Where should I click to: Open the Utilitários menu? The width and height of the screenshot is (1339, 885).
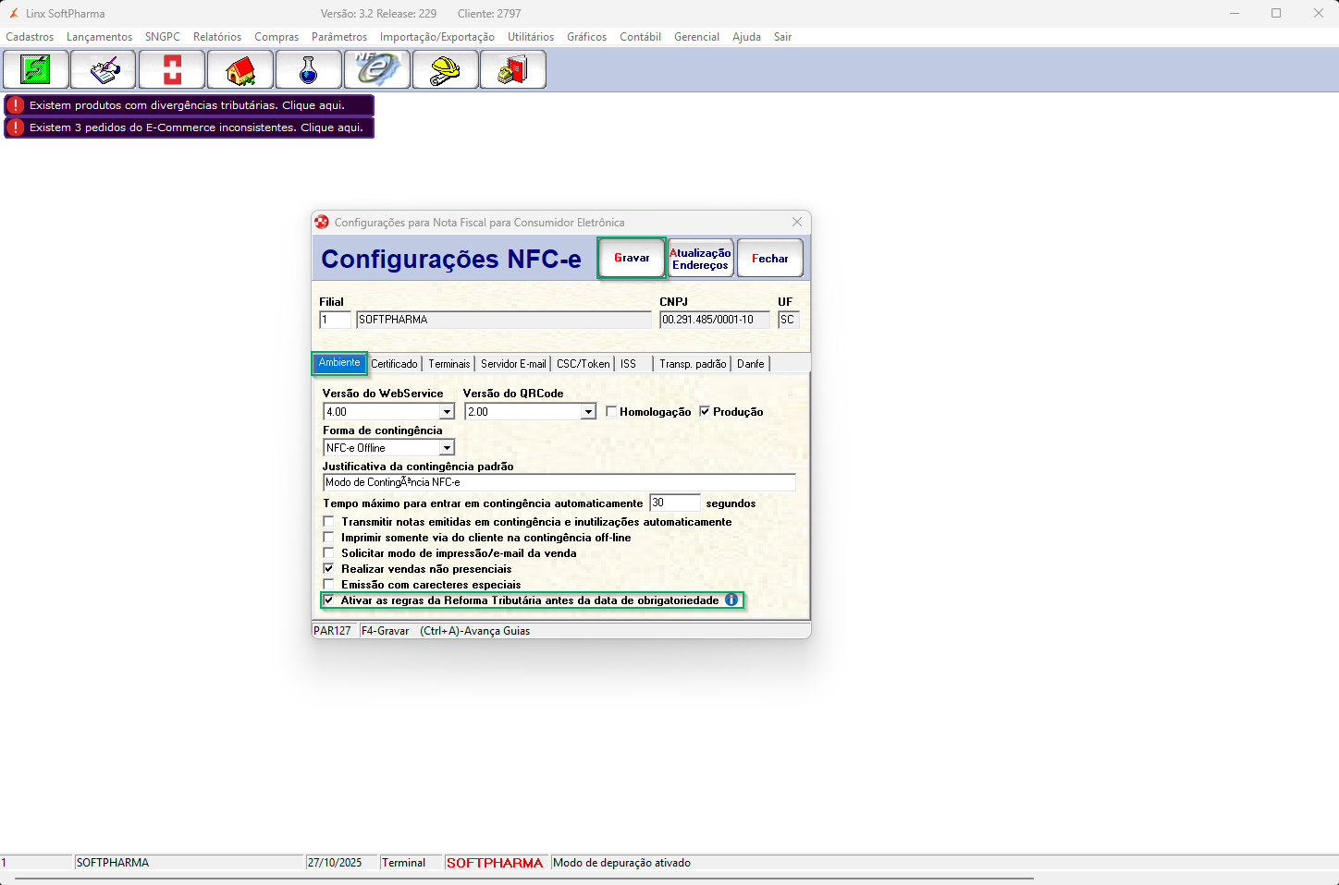(x=531, y=37)
